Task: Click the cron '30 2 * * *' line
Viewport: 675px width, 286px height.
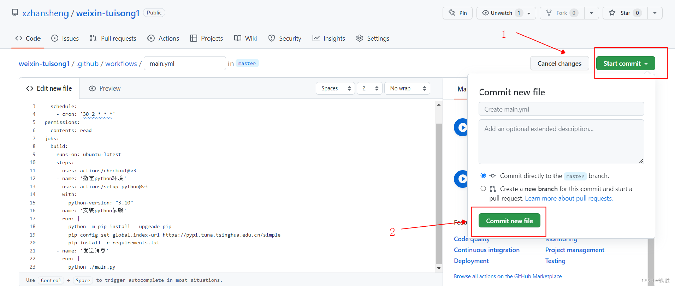Action: point(86,114)
